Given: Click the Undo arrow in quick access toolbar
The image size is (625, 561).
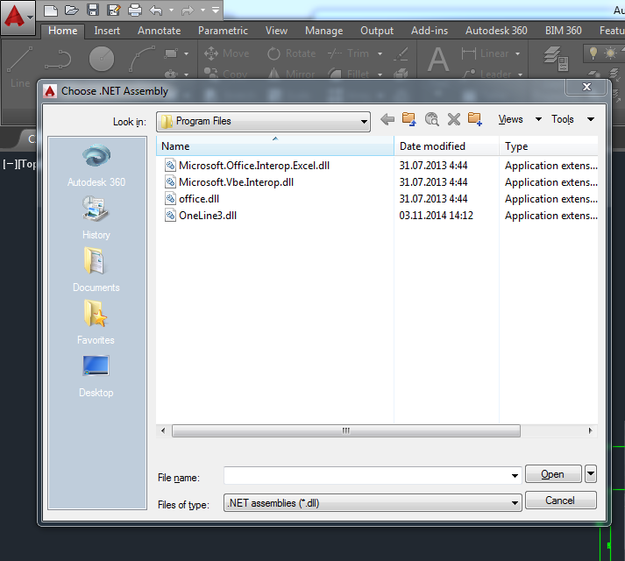Looking at the screenshot, I should 156,10.
